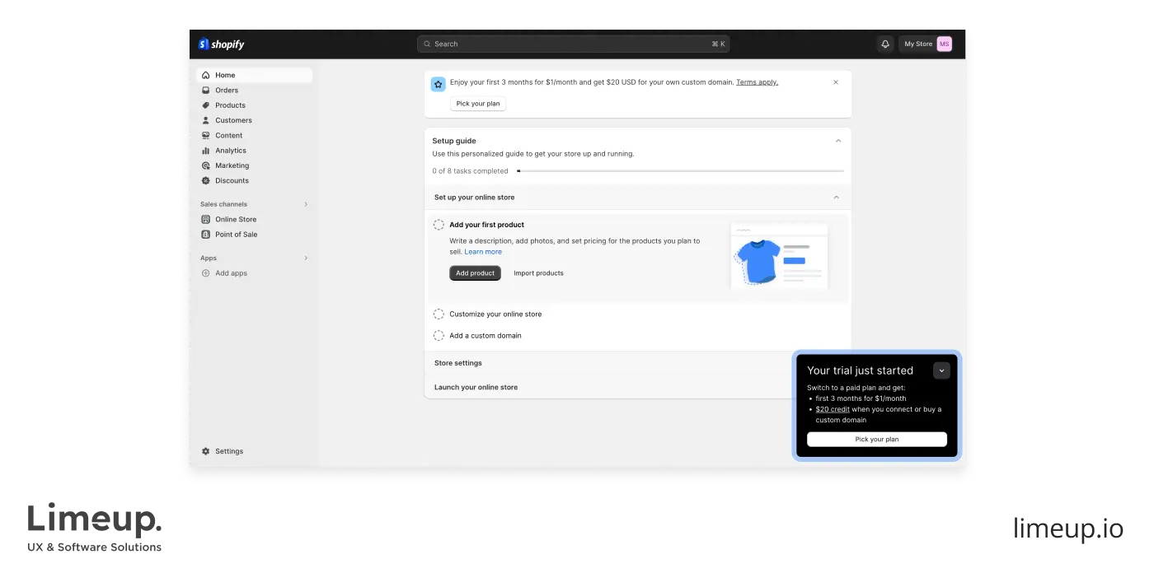Check the 'Add a custom domain' circle

pyautogui.click(x=439, y=335)
